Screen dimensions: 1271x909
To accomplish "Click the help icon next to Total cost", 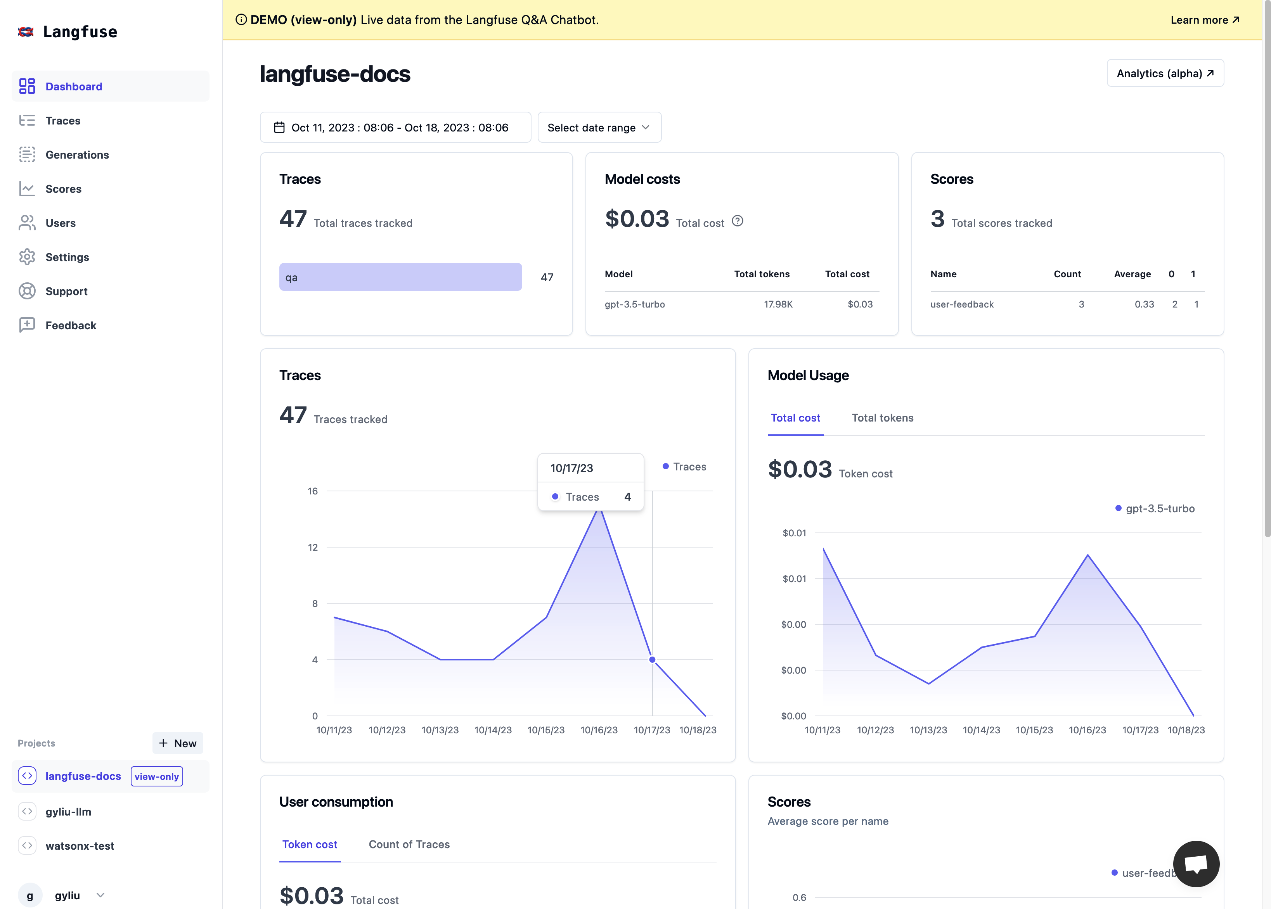I will pos(738,221).
